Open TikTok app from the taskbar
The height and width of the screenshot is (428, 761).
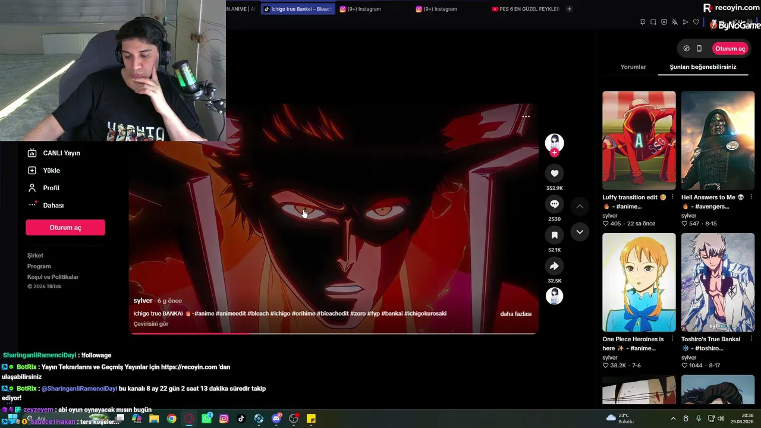tap(241, 418)
